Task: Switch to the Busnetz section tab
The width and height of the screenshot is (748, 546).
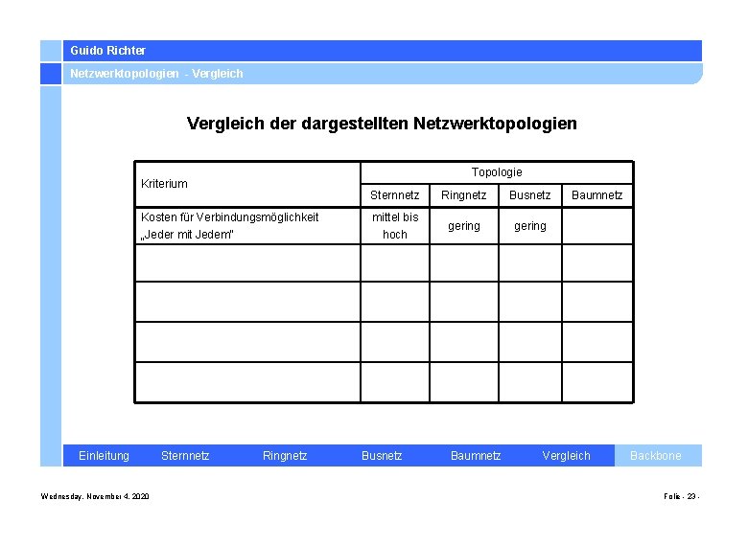Action: (382, 455)
